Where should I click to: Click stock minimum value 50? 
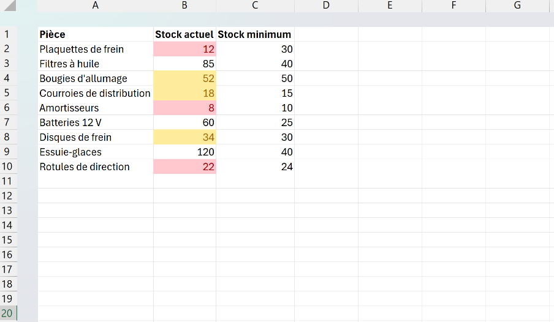coord(255,78)
